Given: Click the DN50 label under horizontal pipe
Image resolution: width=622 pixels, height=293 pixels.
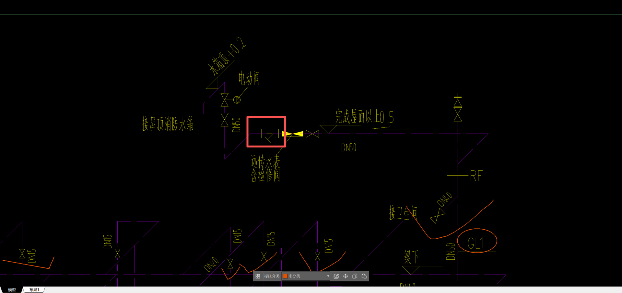Looking at the screenshot, I should (x=349, y=148).
